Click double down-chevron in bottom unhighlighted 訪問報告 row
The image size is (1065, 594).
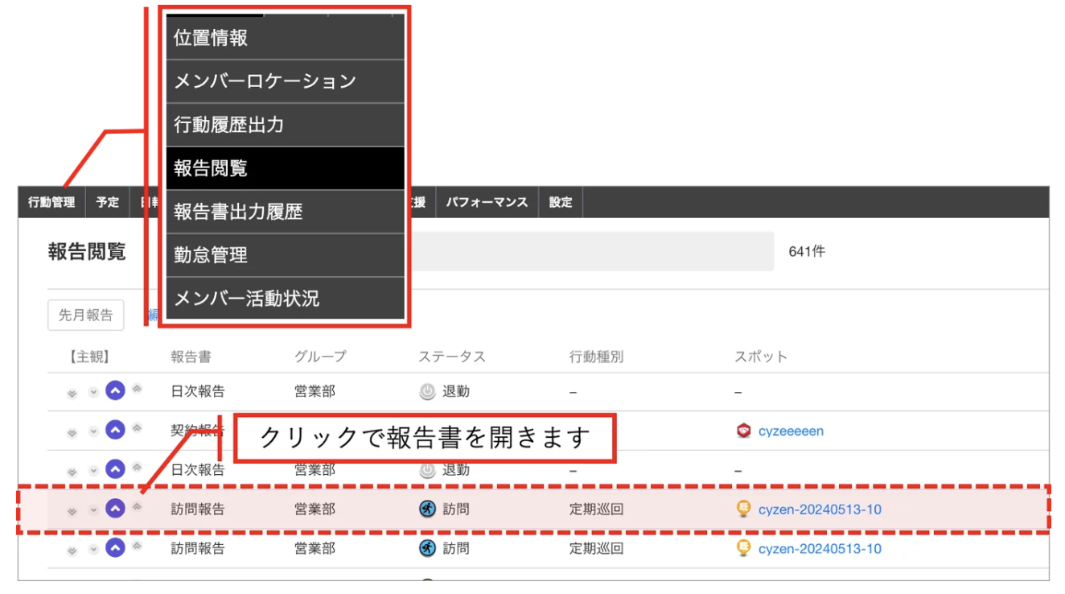point(72,551)
